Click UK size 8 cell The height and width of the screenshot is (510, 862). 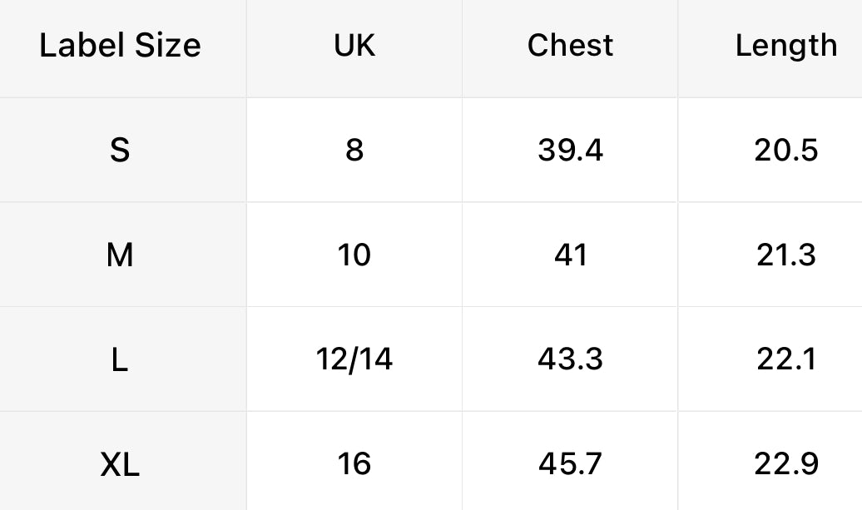(x=354, y=150)
